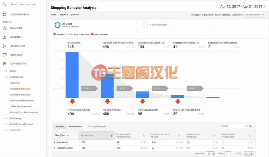Viewport: 269px width, 157px height.
Task: Click the All Users segment circle icon
Action: 57,25
